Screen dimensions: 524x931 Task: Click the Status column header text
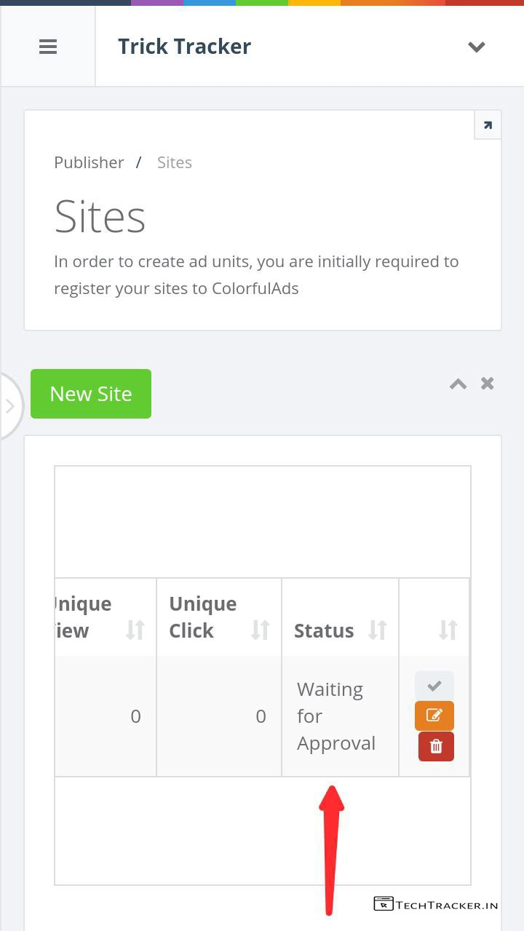324,630
